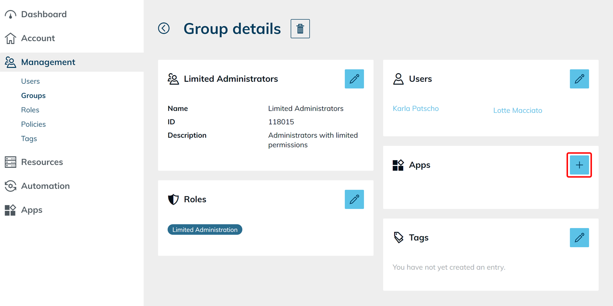Click the Resources server icon

11,162
